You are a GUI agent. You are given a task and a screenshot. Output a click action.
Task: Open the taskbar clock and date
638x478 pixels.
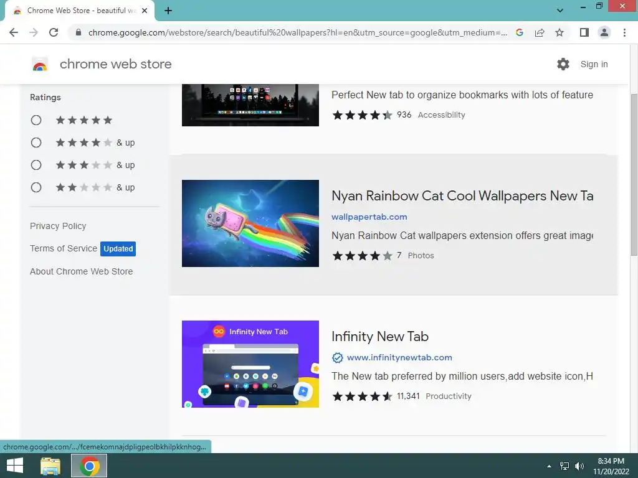tap(611, 466)
